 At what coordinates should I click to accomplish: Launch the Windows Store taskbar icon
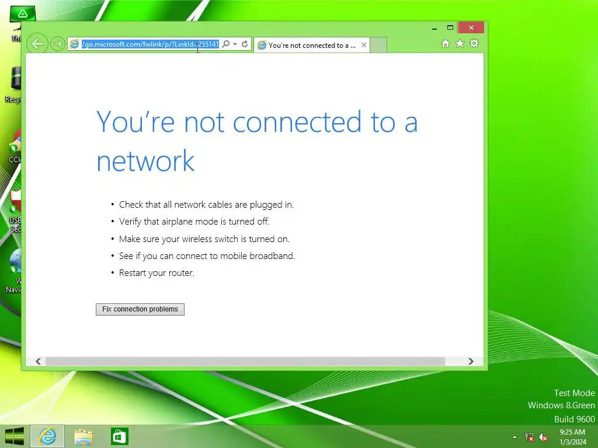pos(119,436)
